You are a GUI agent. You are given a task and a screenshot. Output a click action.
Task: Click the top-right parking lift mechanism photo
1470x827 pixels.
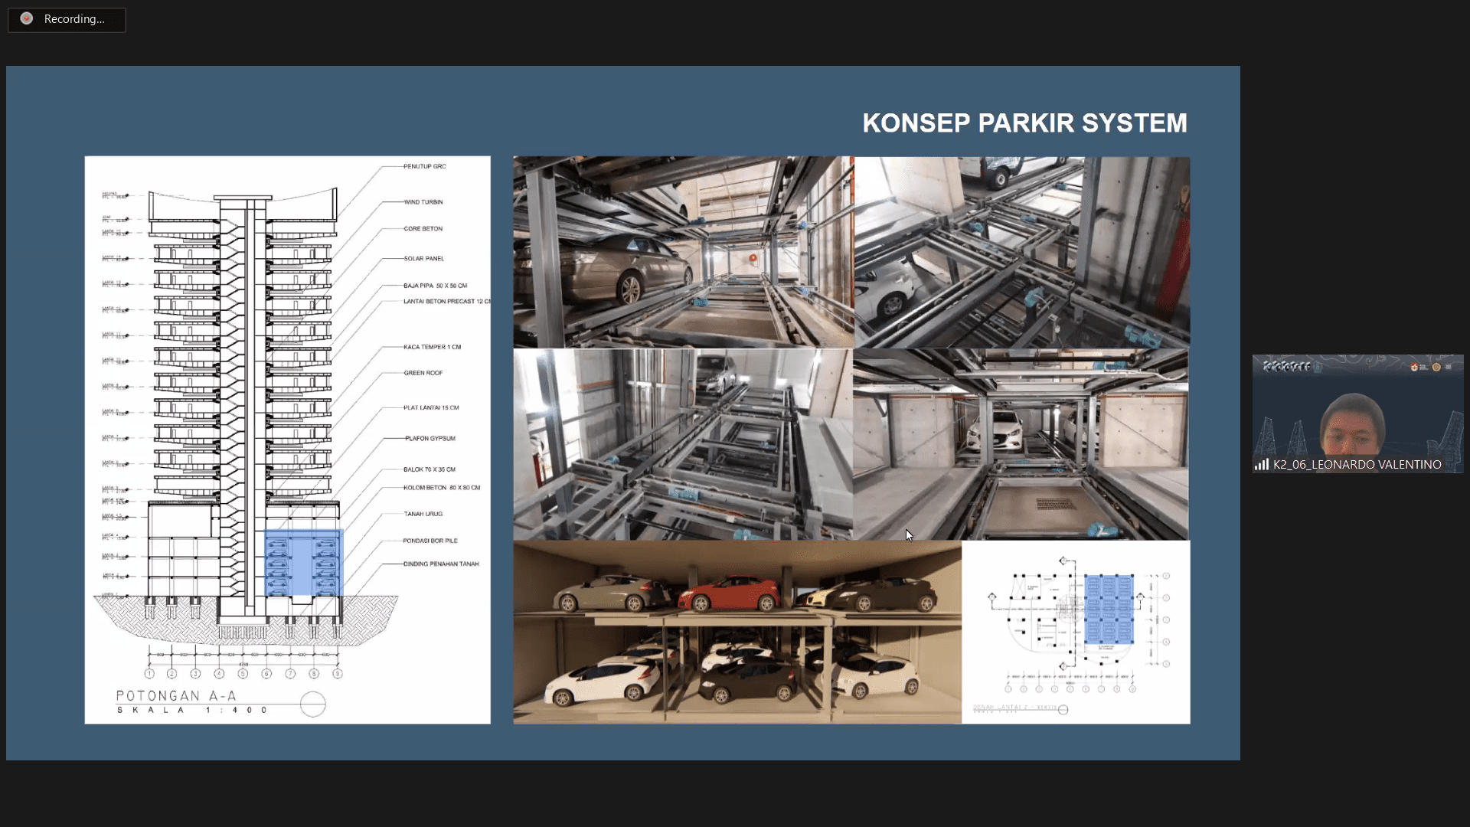click(x=1022, y=252)
